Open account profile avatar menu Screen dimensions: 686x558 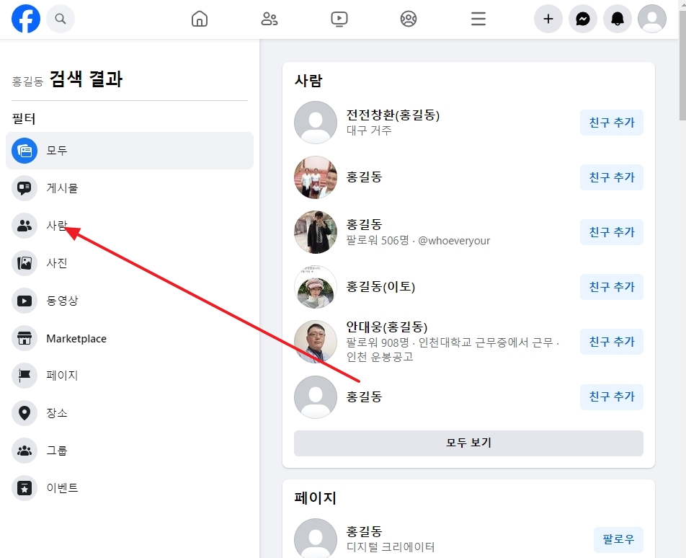(652, 19)
